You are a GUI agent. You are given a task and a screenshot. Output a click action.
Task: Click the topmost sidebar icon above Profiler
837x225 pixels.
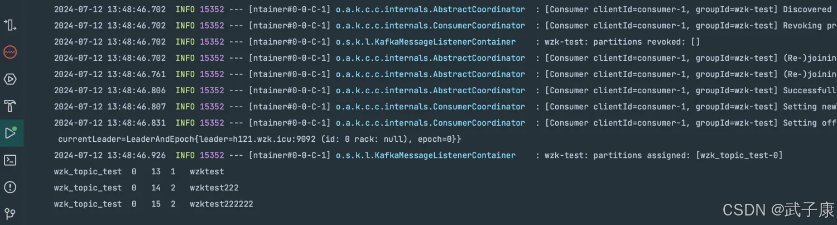point(10,25)
